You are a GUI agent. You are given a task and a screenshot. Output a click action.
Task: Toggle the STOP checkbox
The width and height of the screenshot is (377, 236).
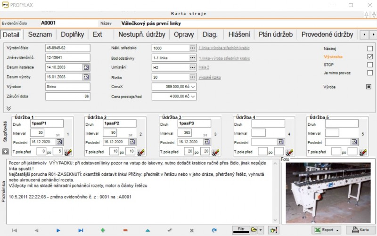click(370, 65)
